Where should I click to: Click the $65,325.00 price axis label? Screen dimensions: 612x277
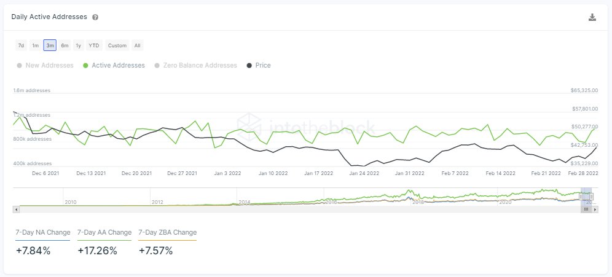click(x=584, y=90)
